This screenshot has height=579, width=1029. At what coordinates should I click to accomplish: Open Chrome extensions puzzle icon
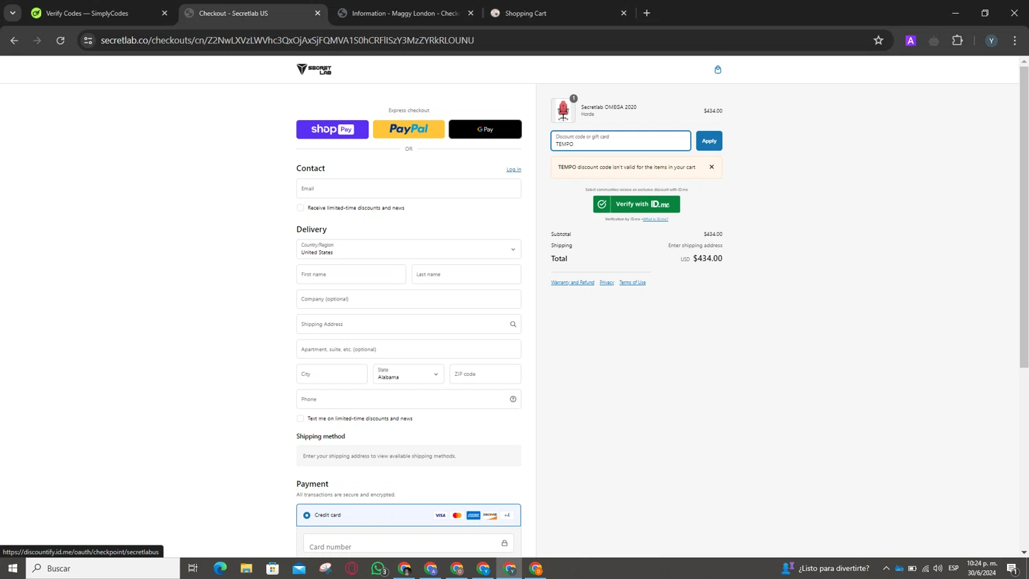[958, 40]
